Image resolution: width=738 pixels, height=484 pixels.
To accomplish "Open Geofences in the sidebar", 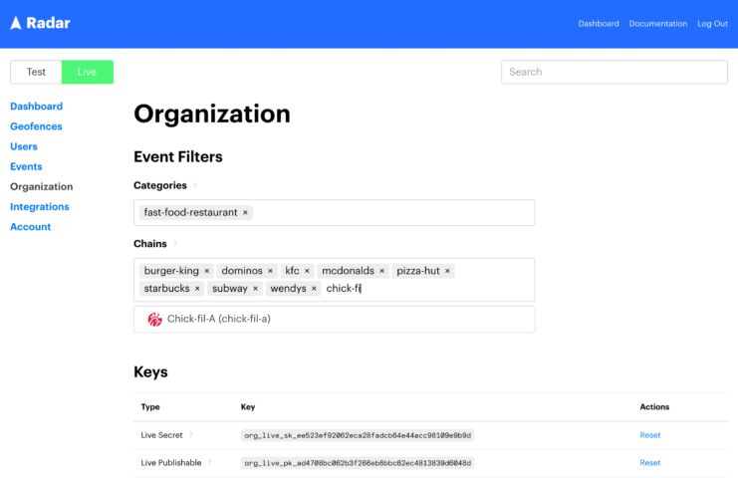I will point(36,126).
